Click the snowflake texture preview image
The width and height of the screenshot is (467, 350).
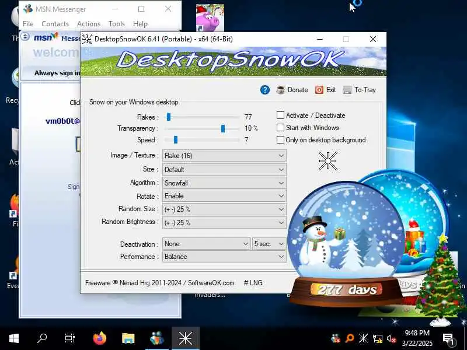pyautogui.click(x=327, y=161)
